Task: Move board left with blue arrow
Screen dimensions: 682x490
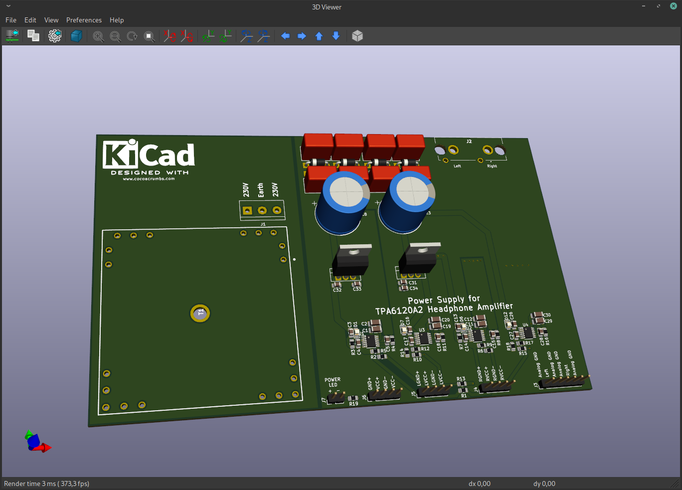Action: click(x=285, y=36)
